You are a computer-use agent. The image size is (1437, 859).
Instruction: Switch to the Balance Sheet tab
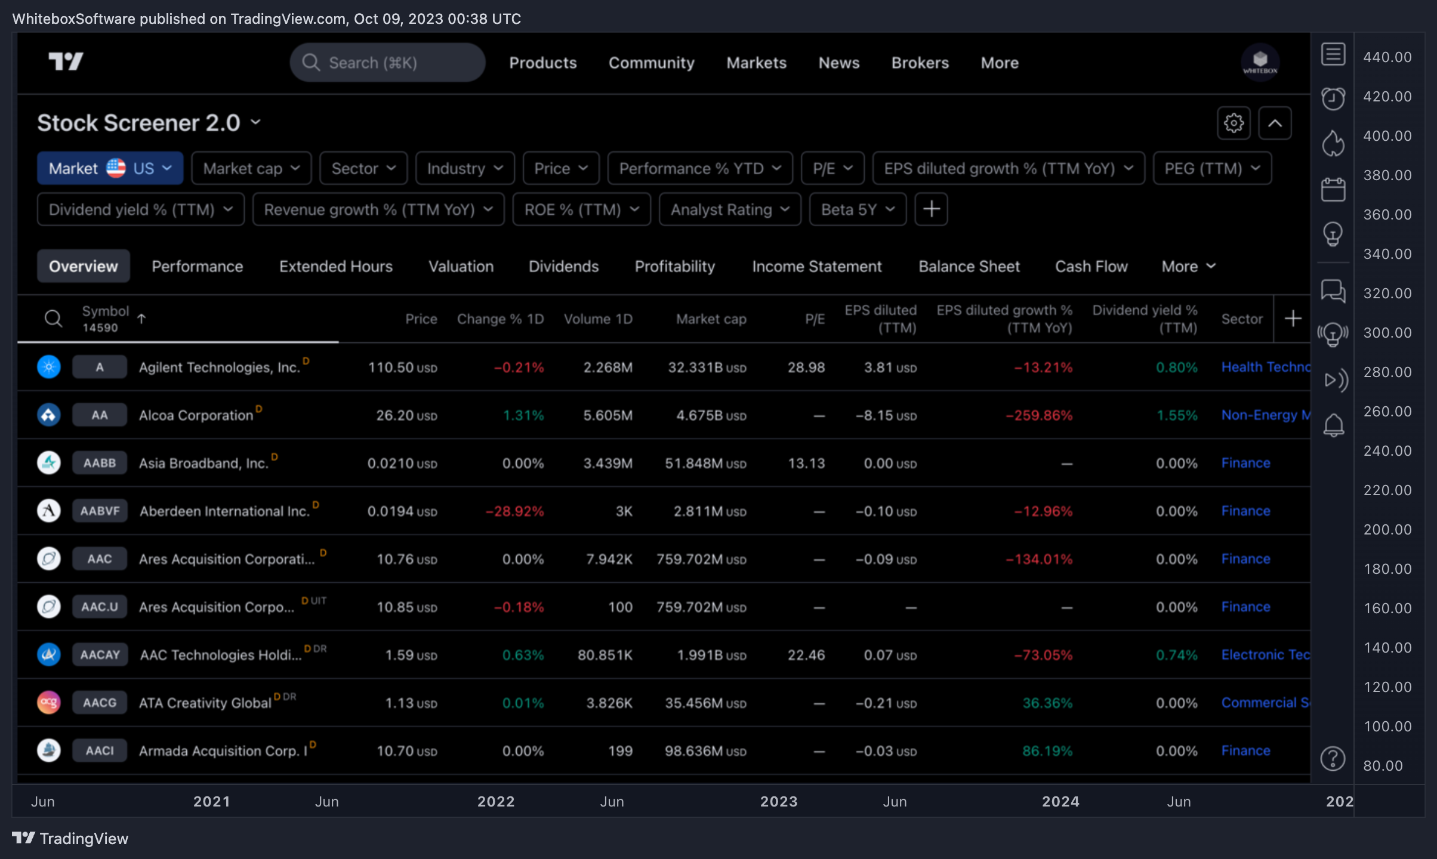969,266
